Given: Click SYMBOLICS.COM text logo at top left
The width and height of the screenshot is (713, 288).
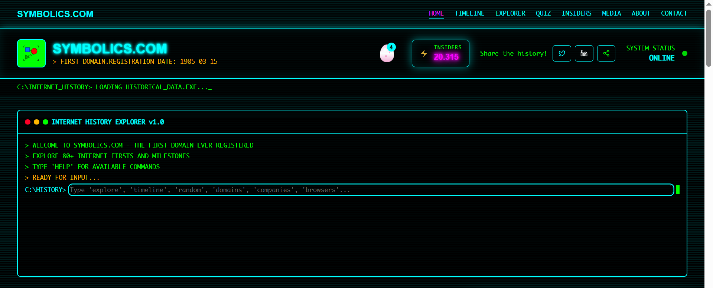Looking at the screenshot, I should (55, 14).
